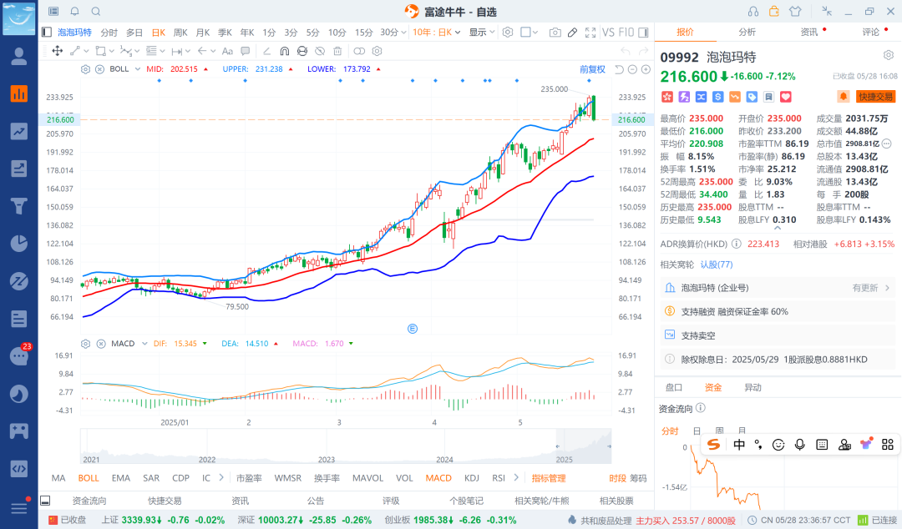Open the stock panel settings gear
902x529 pixels.
(888, 55)
